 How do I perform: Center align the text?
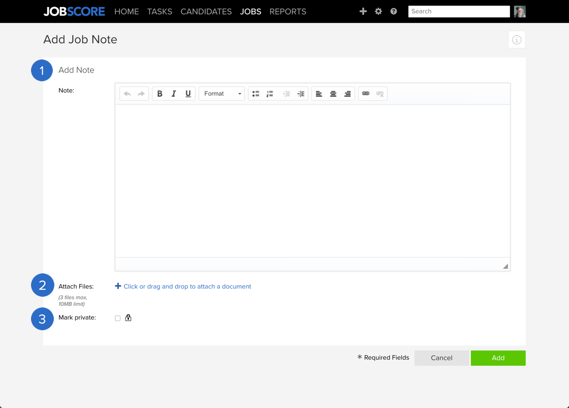(x=333, y=93)
